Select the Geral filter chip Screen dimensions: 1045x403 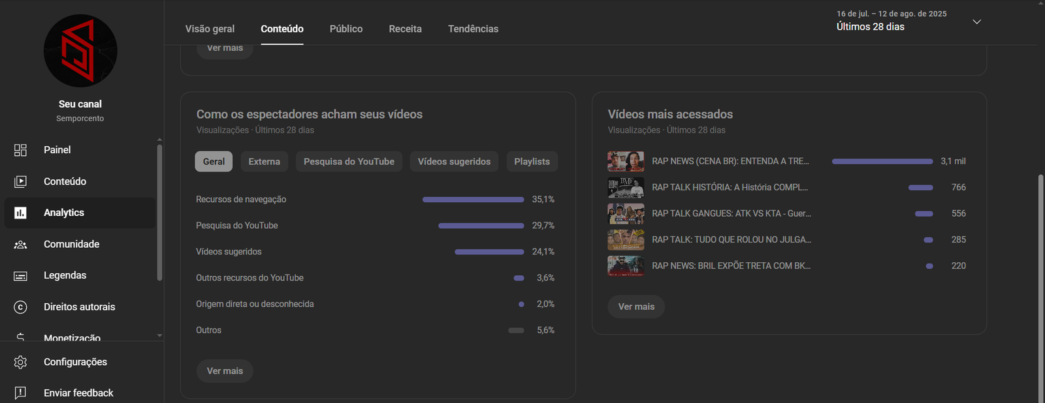pos(214,162)
